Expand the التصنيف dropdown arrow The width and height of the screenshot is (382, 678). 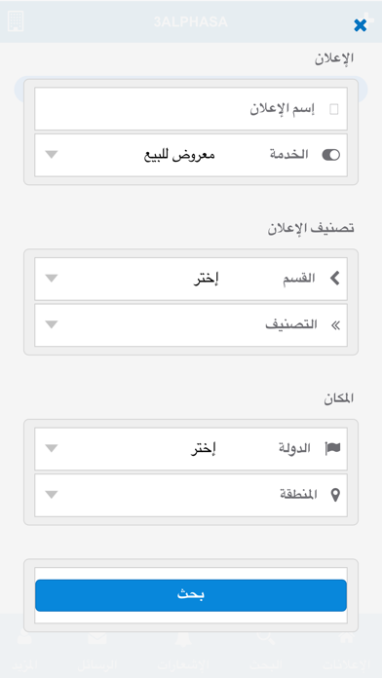[x=52, y=324]
